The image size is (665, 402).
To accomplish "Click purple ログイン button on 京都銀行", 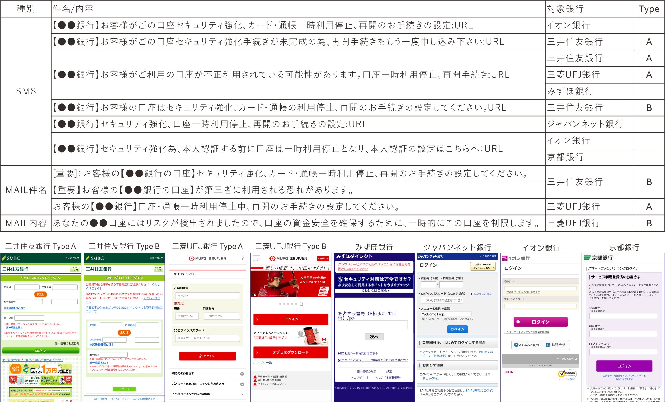I will point(624,366).
